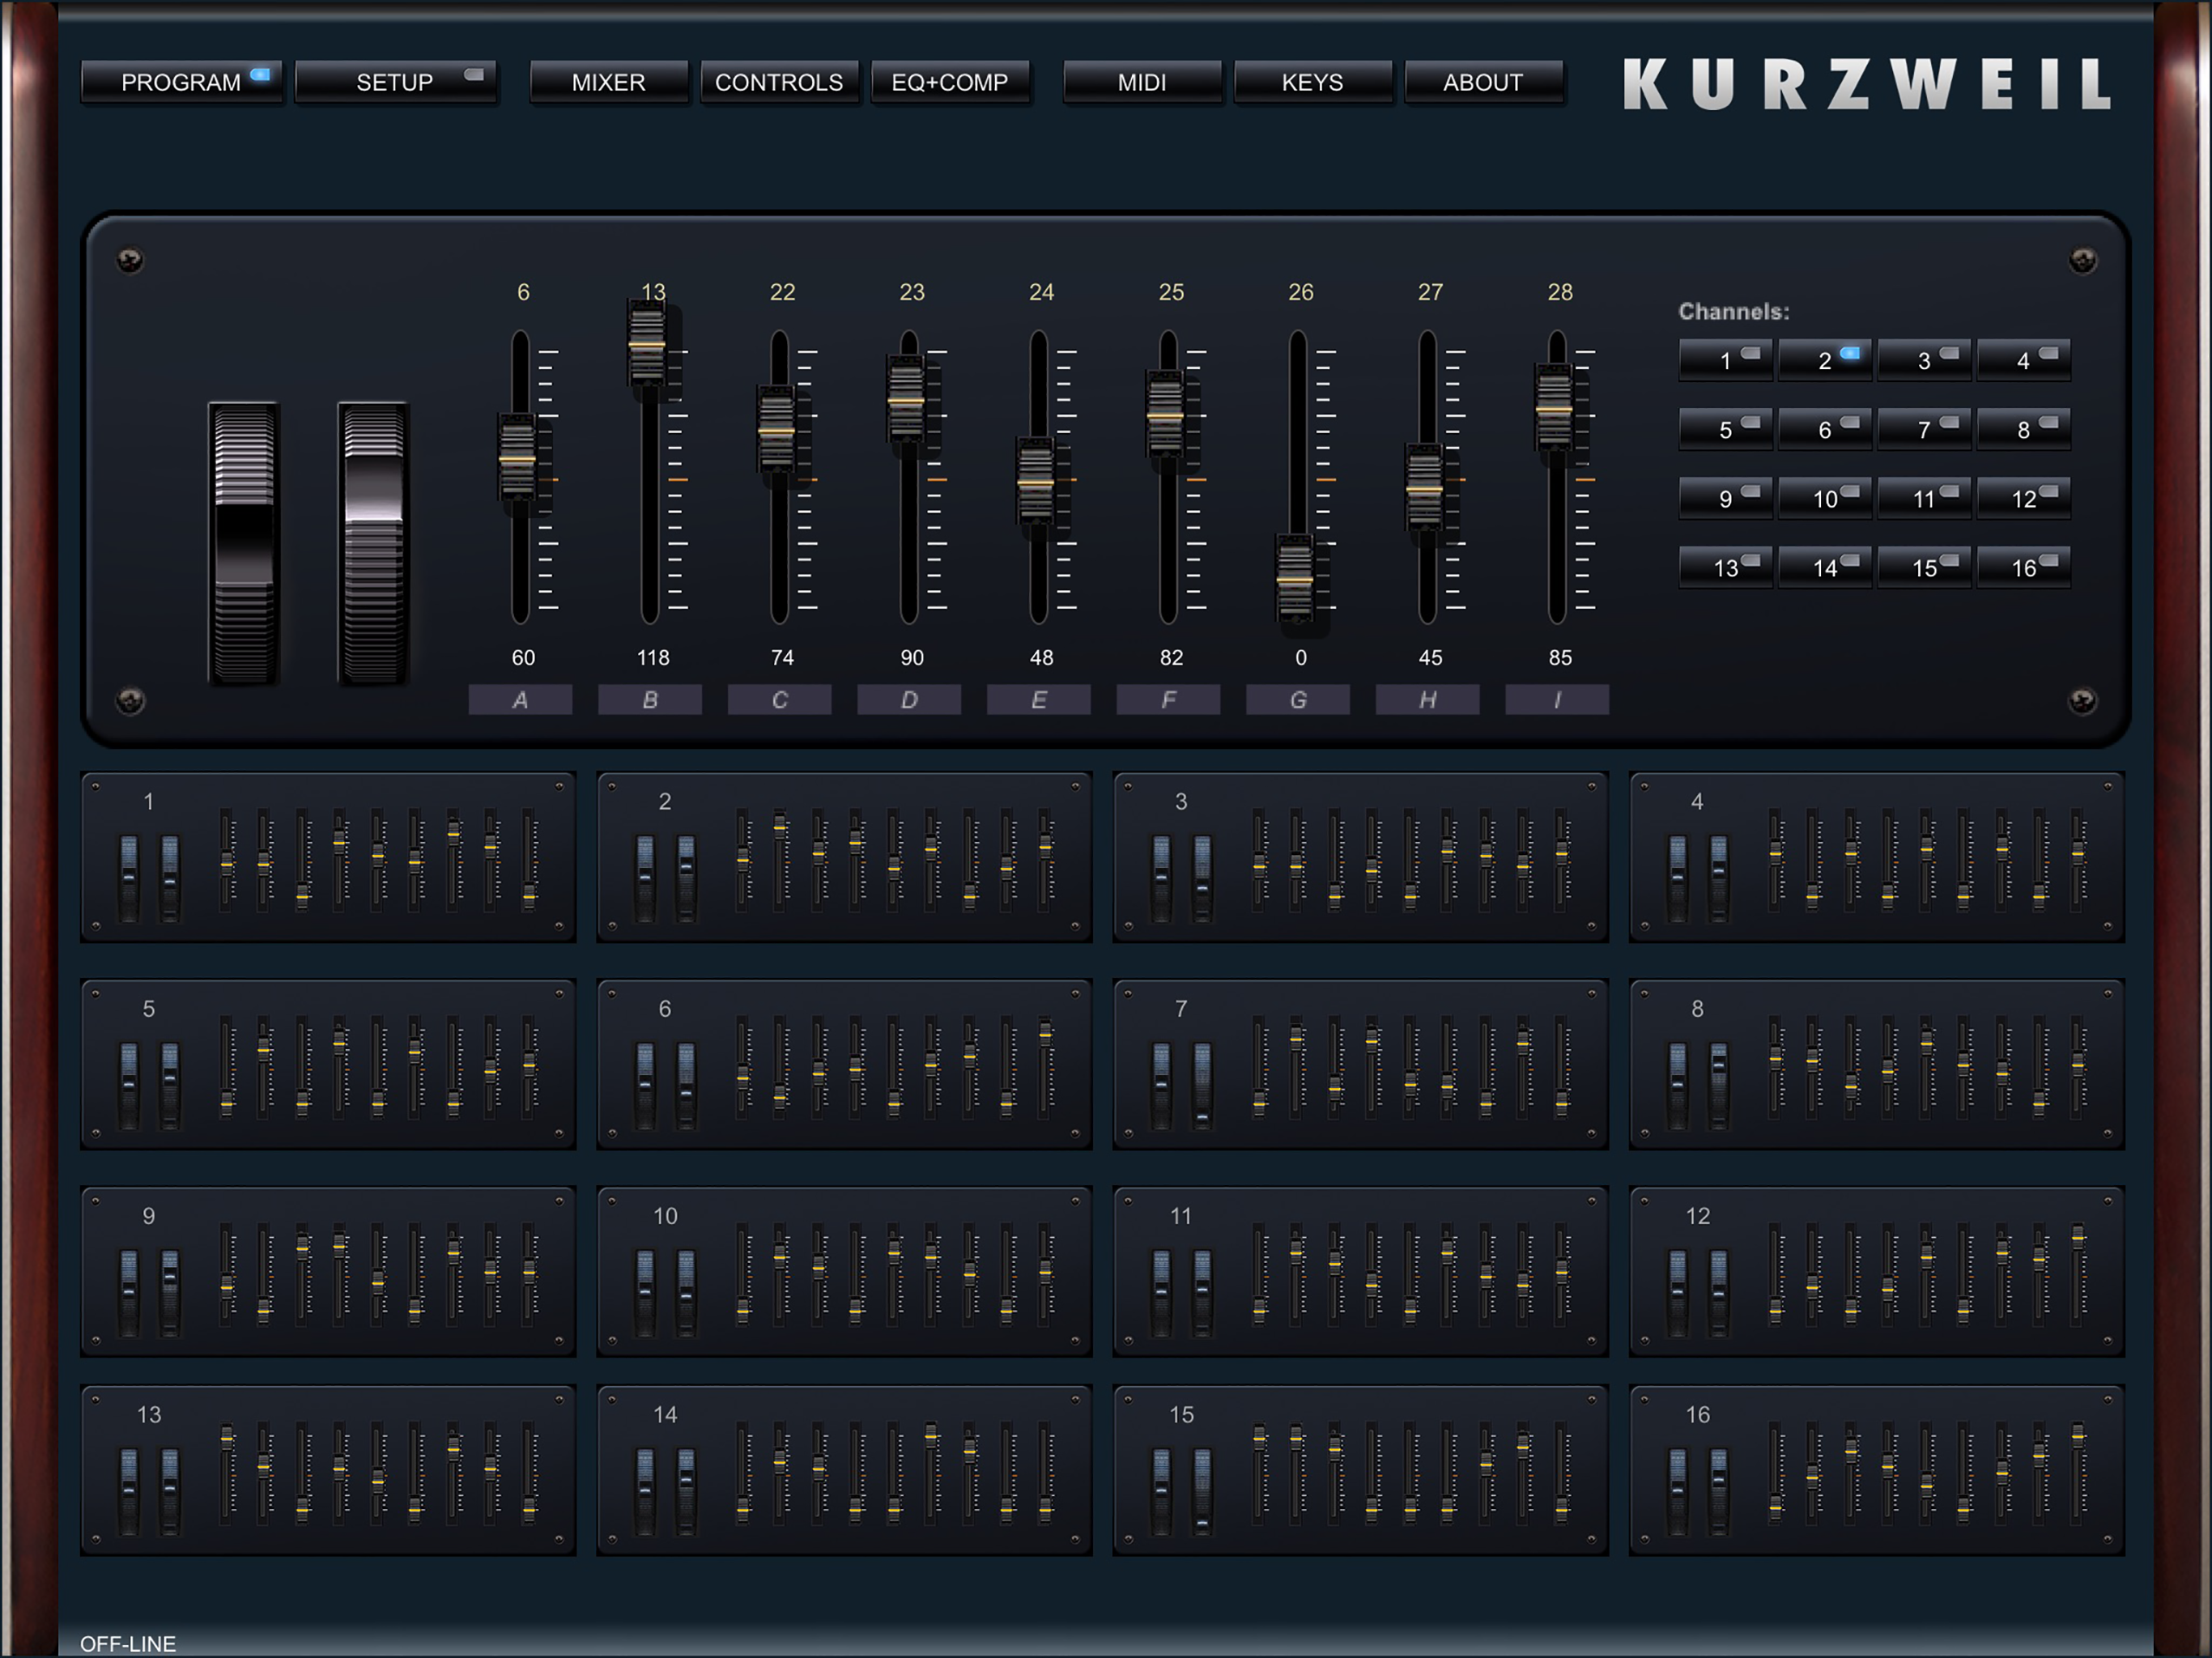
Task: Open the MIXER tab
Action: tap(608, 82)
